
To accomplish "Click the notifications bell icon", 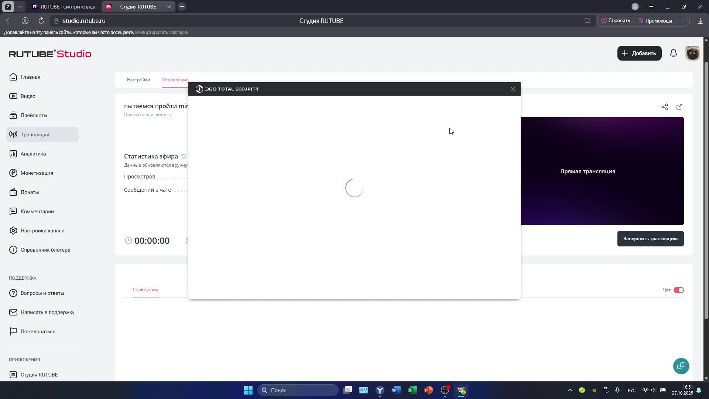I will coord(674,53).
